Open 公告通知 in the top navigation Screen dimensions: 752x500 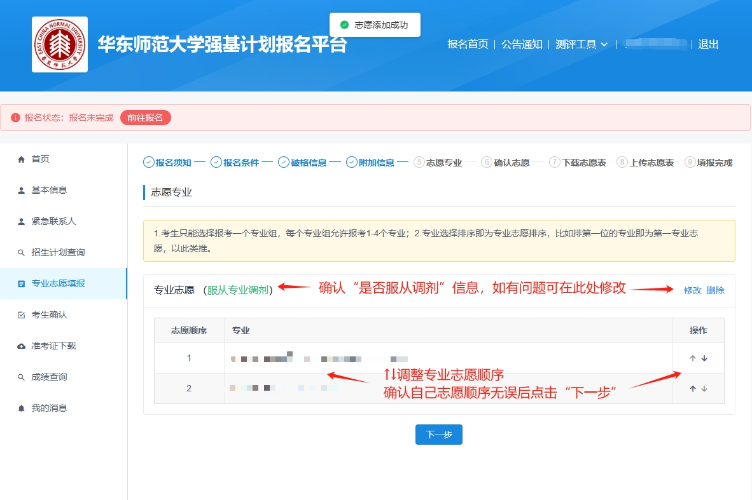[522, 44]
